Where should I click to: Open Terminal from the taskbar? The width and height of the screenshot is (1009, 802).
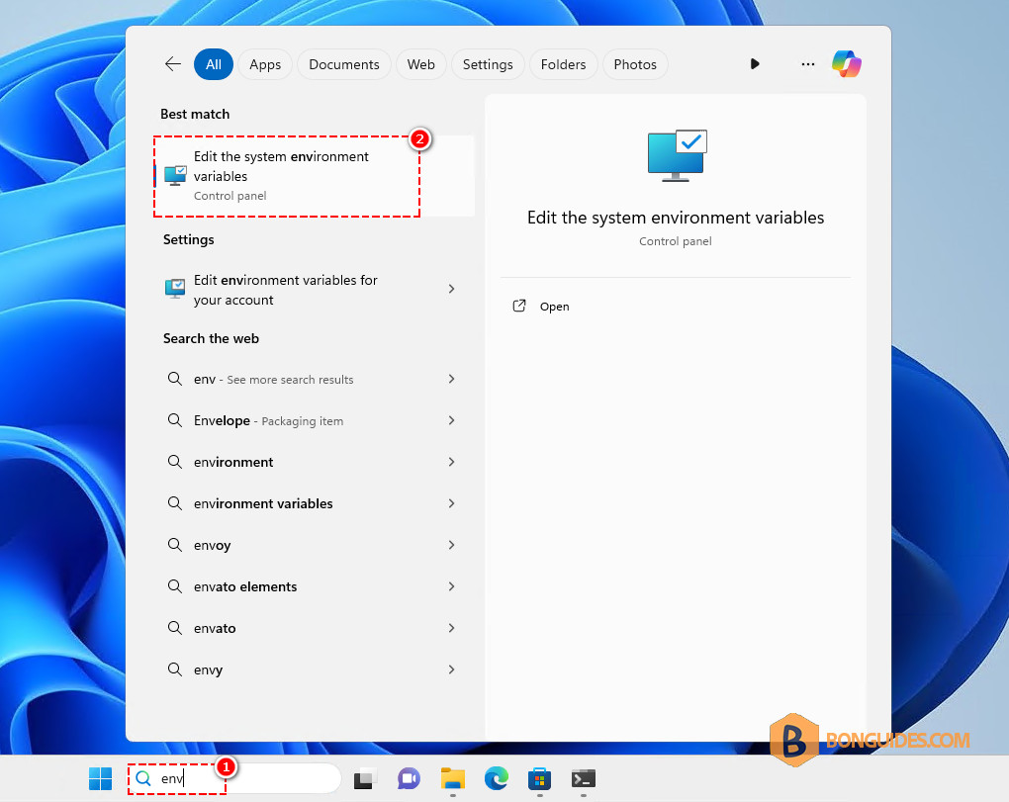[x=583, y=779]
